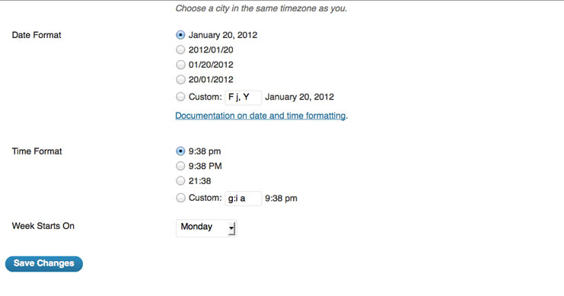Select the 21:38 24-hour time format
Image resolution: width=564 pixels, height=296 pixels.
(x=180, y=180)
